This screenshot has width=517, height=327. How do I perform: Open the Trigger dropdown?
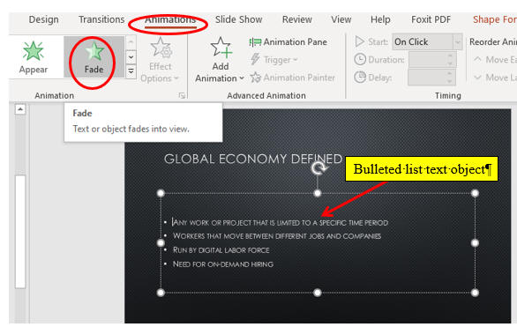(273, 60)
